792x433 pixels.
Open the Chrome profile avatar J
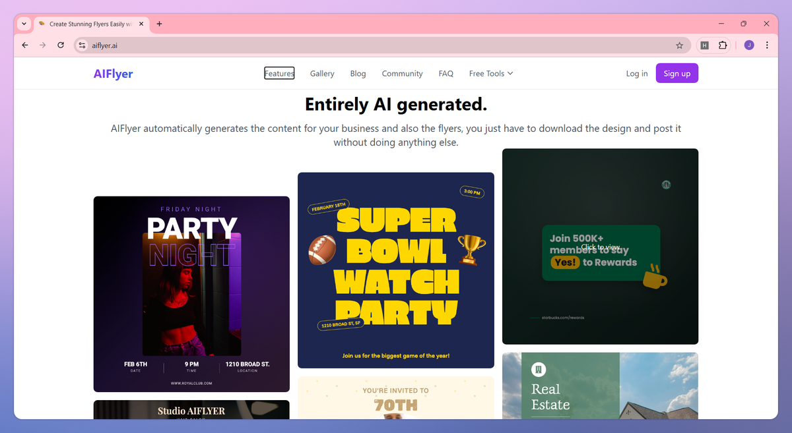749,45
